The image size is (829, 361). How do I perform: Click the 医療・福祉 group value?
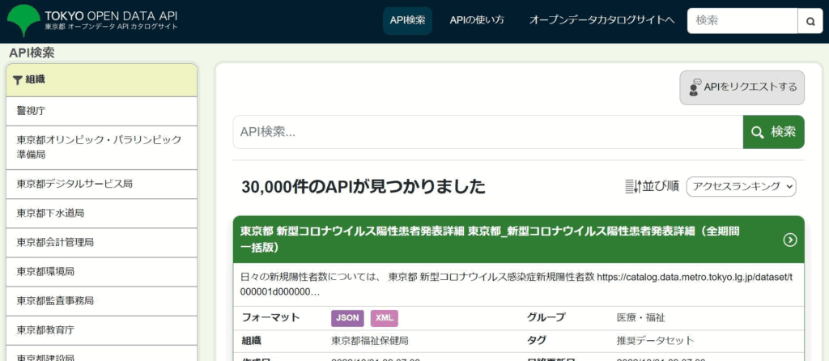coord(641,318)
